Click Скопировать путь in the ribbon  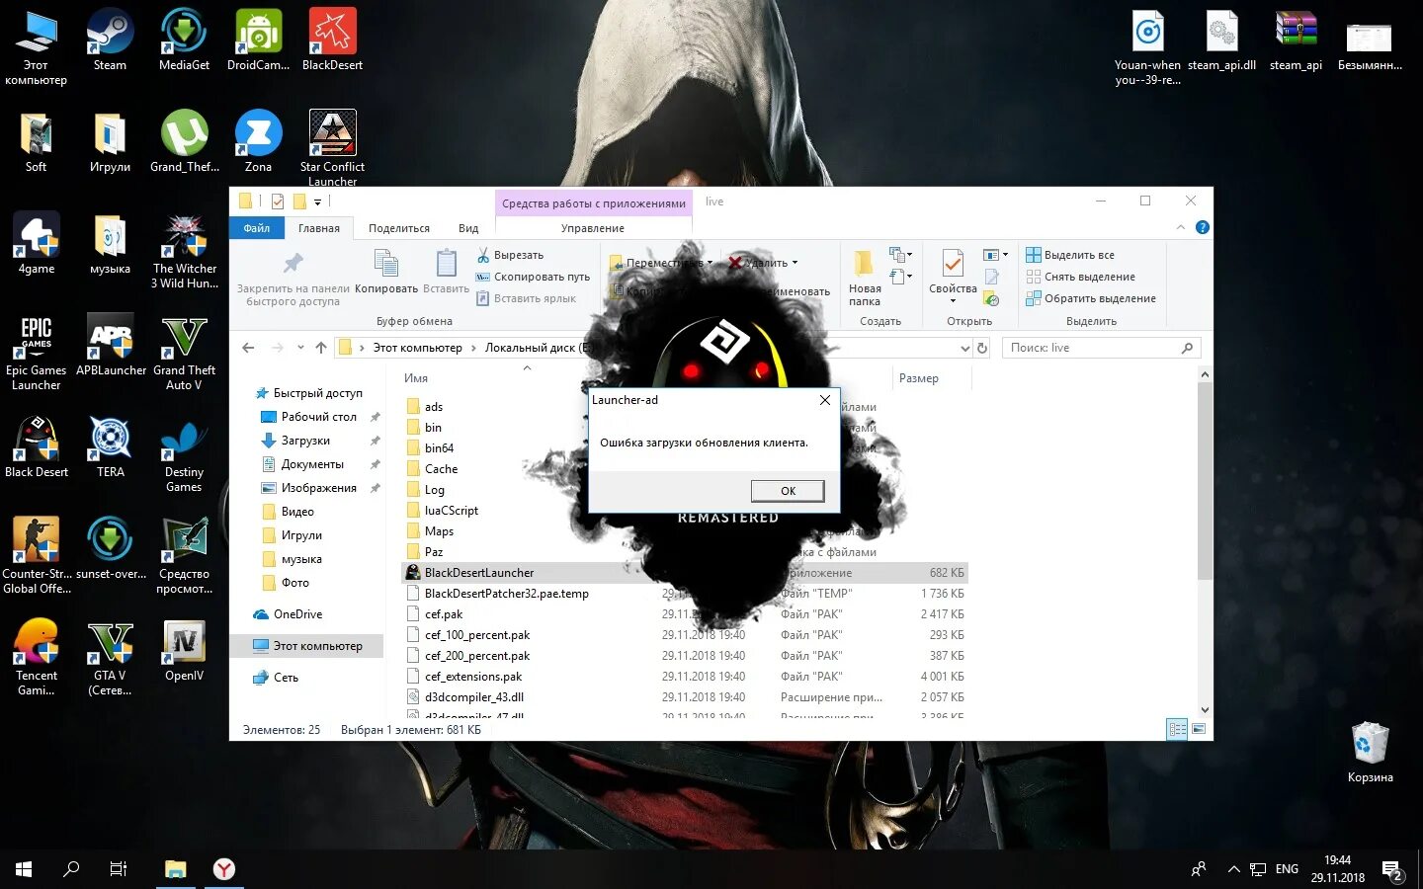(x=533, y=277)
